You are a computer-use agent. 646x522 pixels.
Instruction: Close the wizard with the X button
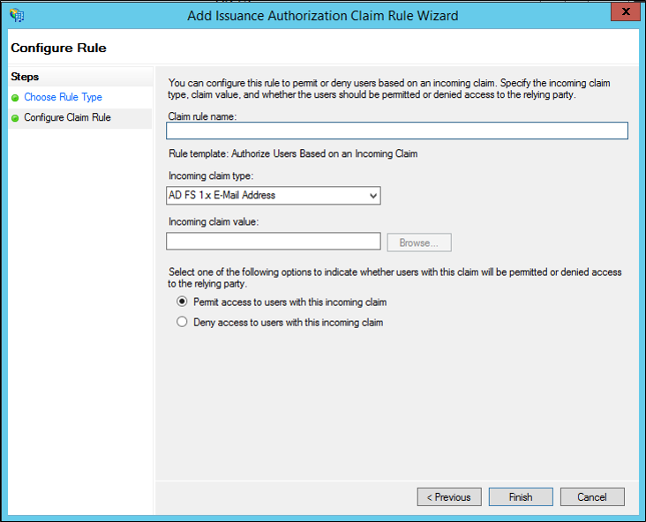point(626,11)
